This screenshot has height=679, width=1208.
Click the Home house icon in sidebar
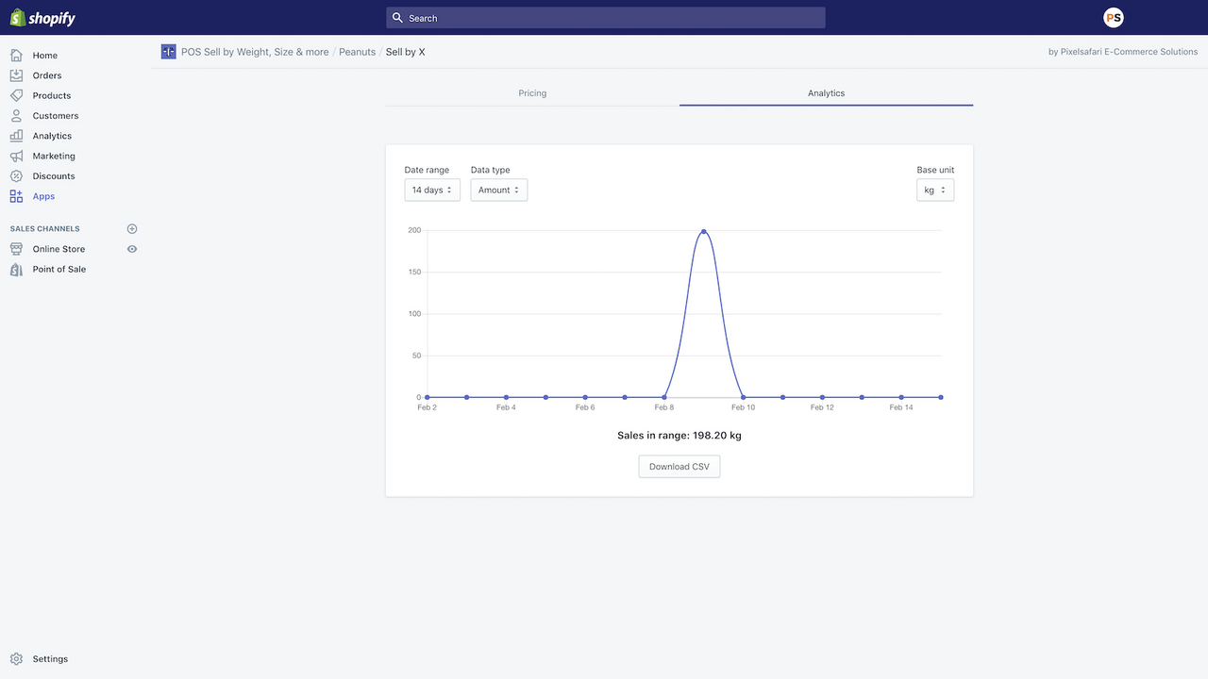point(16,56)
